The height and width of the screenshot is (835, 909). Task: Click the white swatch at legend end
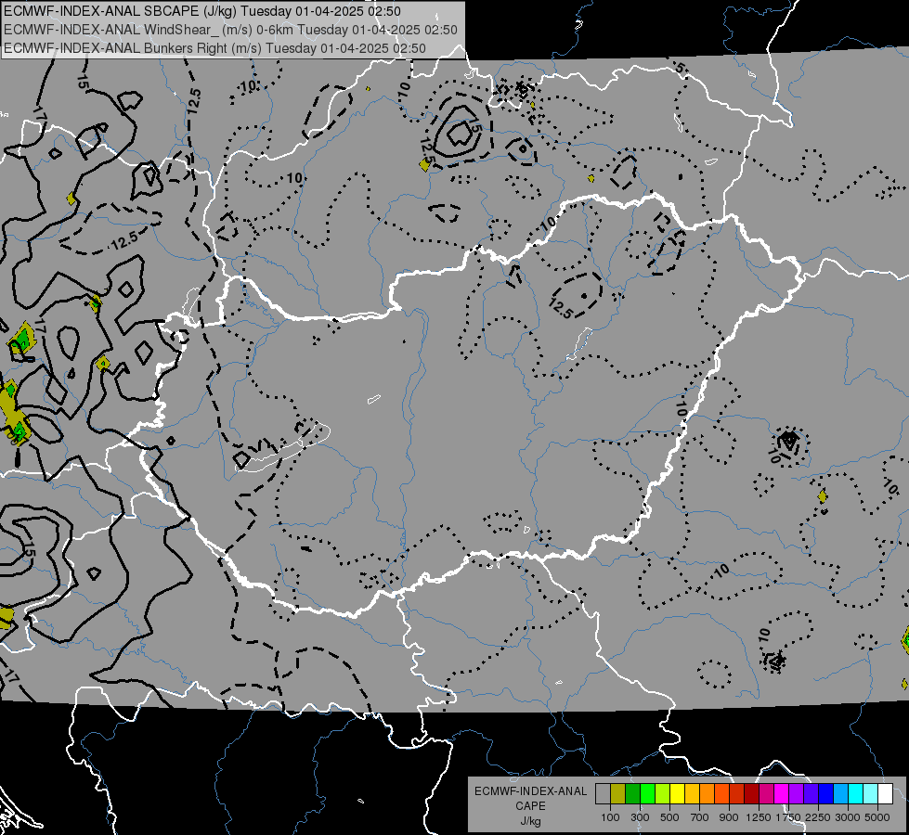[x=885, y=794]
